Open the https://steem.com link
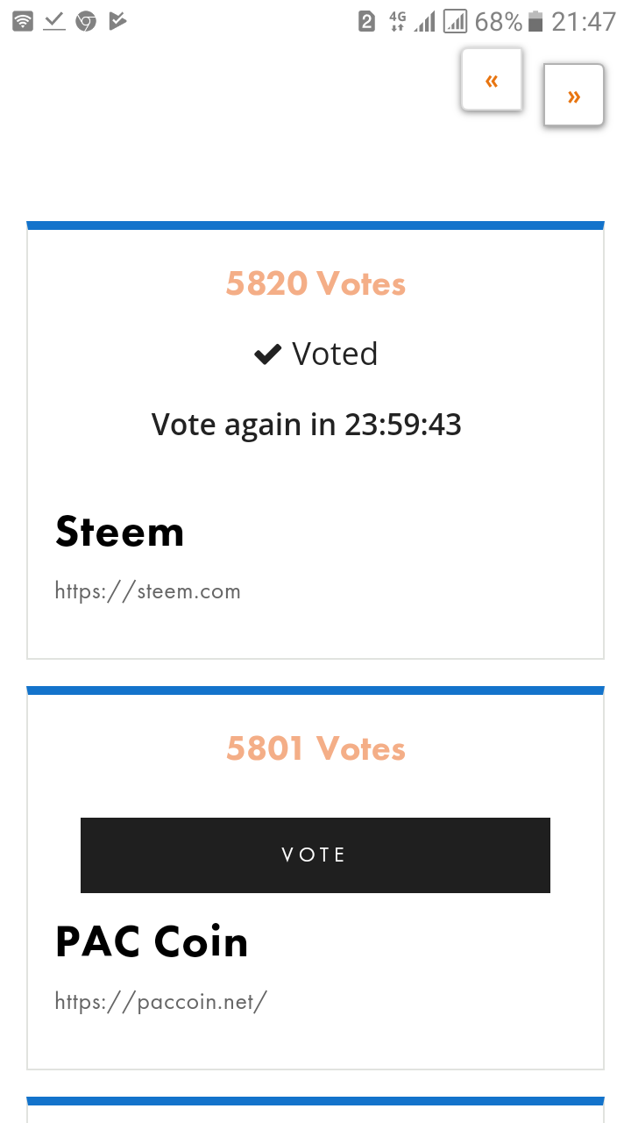The height and width of the screenshot is (1123, 631). 147,591
